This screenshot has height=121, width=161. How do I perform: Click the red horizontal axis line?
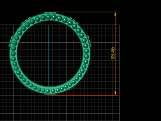click(x=84, y=95)
